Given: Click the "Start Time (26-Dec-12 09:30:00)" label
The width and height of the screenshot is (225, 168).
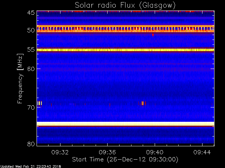Looking at the screenshot, I should (x=125, y=160).
